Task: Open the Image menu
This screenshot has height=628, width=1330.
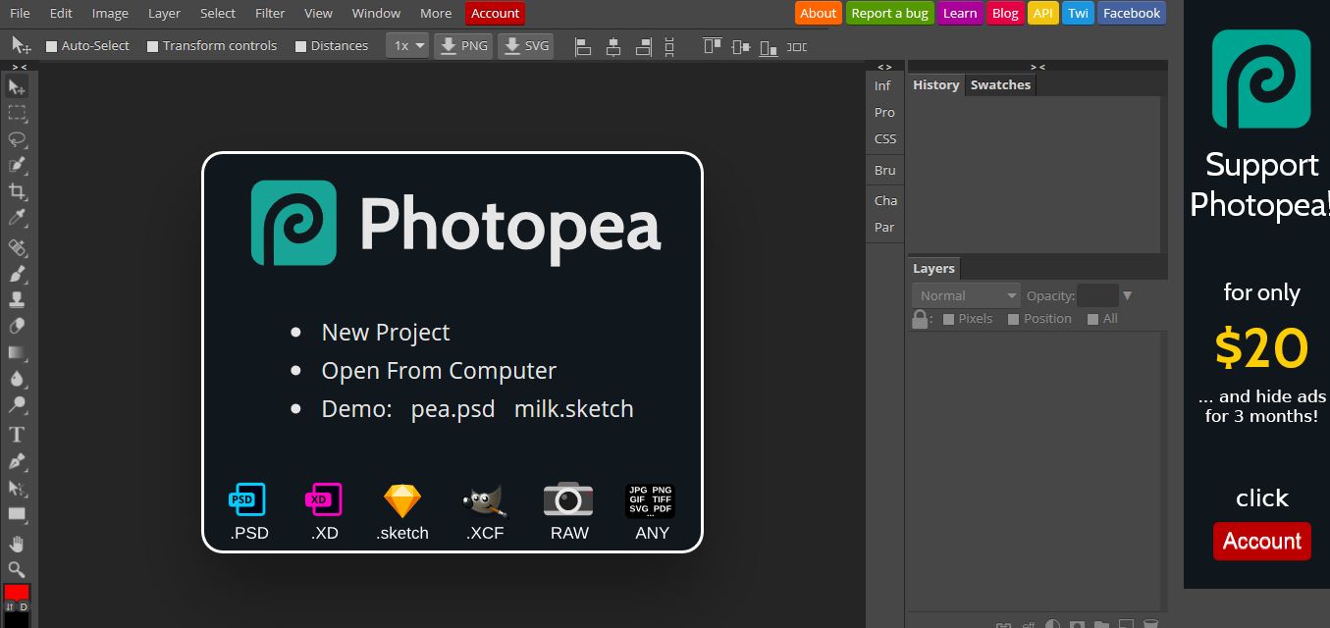Action: (110, 14)
